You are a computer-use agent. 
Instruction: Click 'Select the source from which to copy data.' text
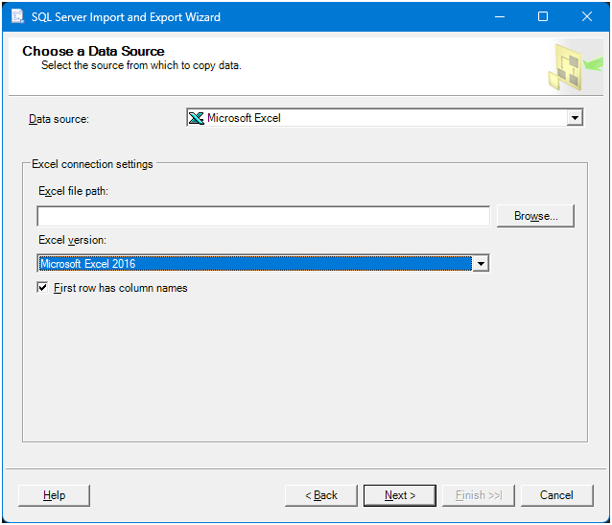click(x=141, y=65)
